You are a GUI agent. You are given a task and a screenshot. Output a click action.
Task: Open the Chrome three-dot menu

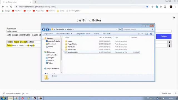(x=175, y=7)
